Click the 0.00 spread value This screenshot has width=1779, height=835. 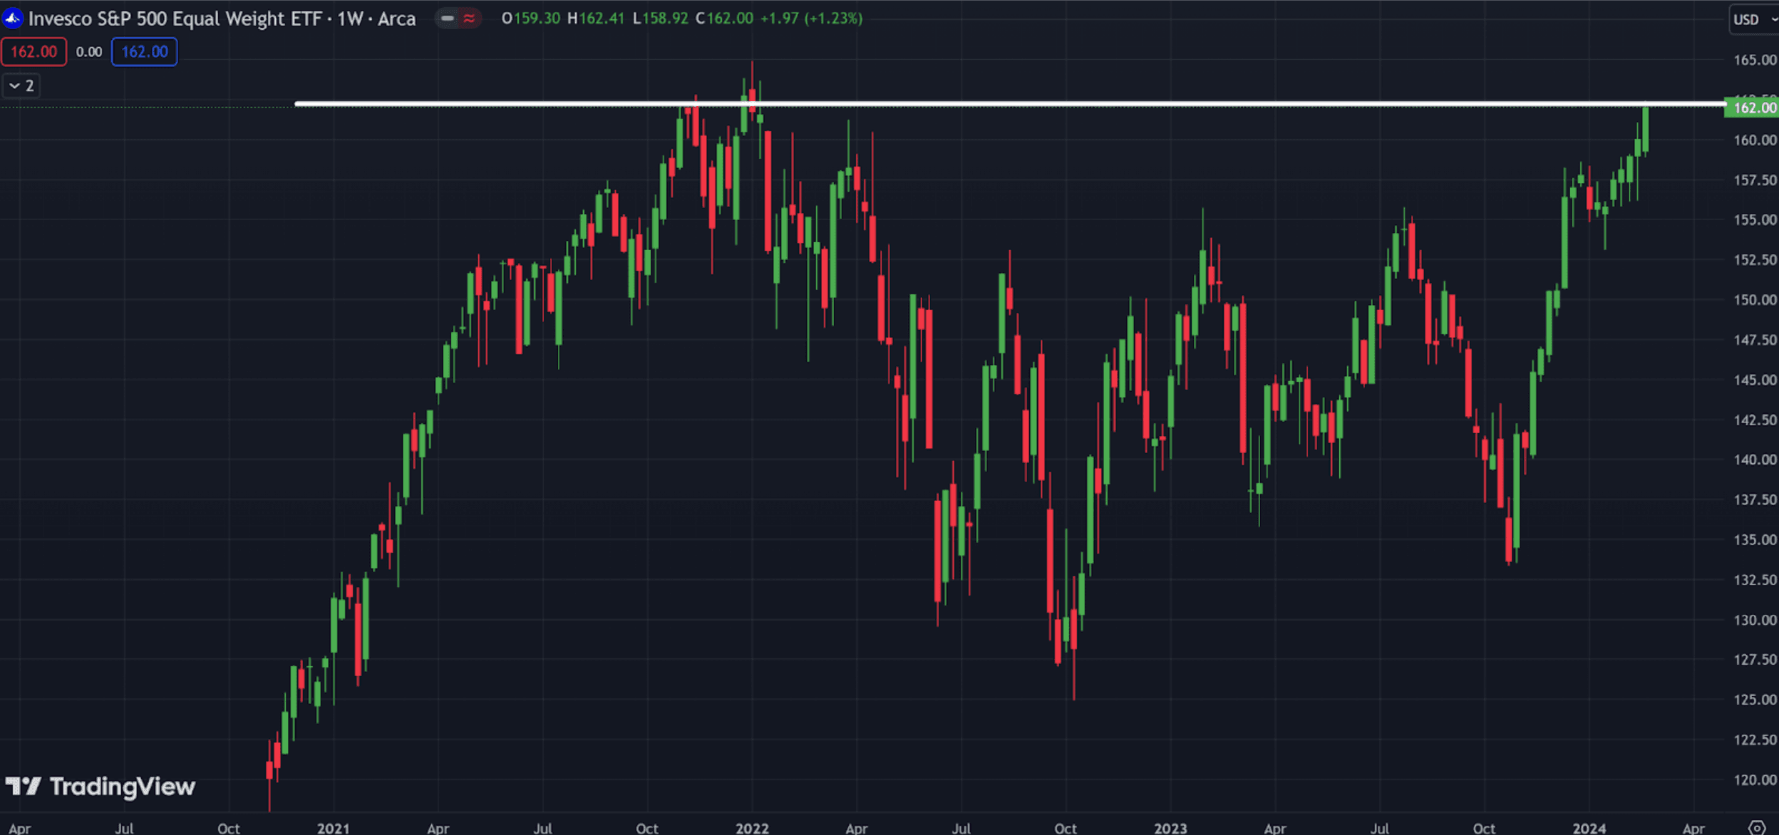click(x=89, y=52)
